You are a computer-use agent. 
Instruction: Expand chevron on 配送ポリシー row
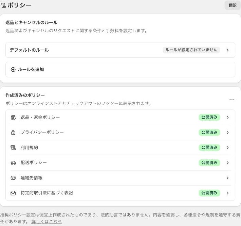click(228, 162)
